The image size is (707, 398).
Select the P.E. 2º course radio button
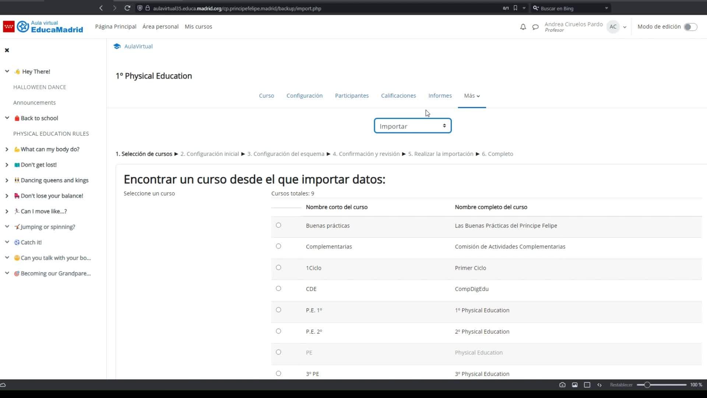tap(278, 331)
